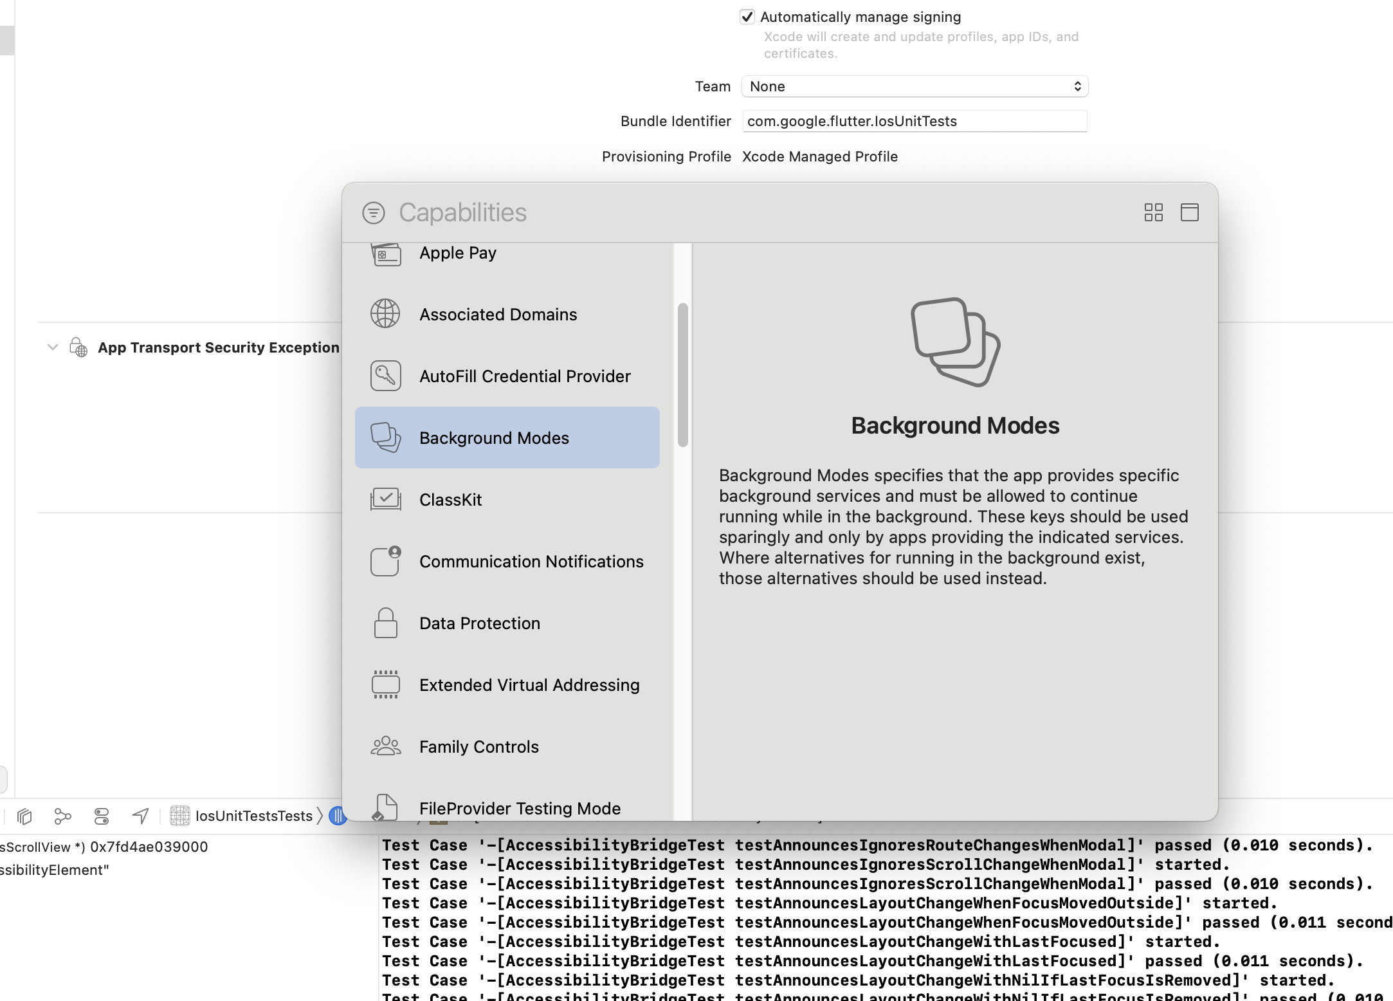The image size is (1393, 1001).
Task: Click the filter icon beside Capabilities
Action: (x=373, y=213)
